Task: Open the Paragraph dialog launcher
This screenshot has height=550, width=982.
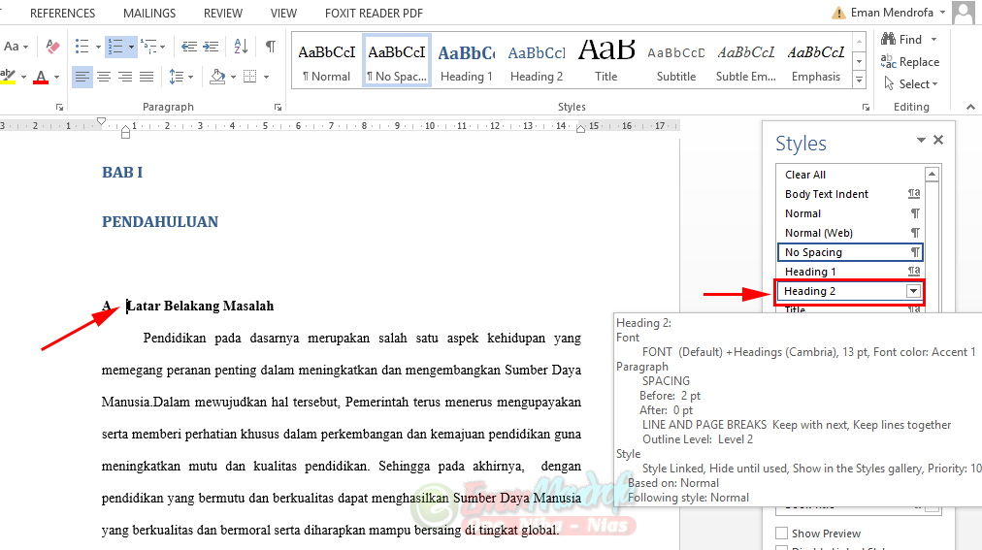Action: pyautogui.click(x=278, y=108)
